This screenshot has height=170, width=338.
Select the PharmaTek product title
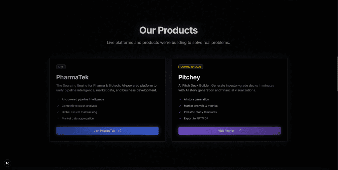click(x=72, y=77)
